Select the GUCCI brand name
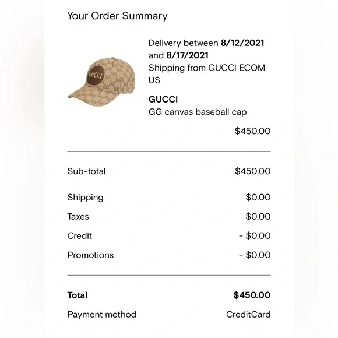 pos(163,100)
